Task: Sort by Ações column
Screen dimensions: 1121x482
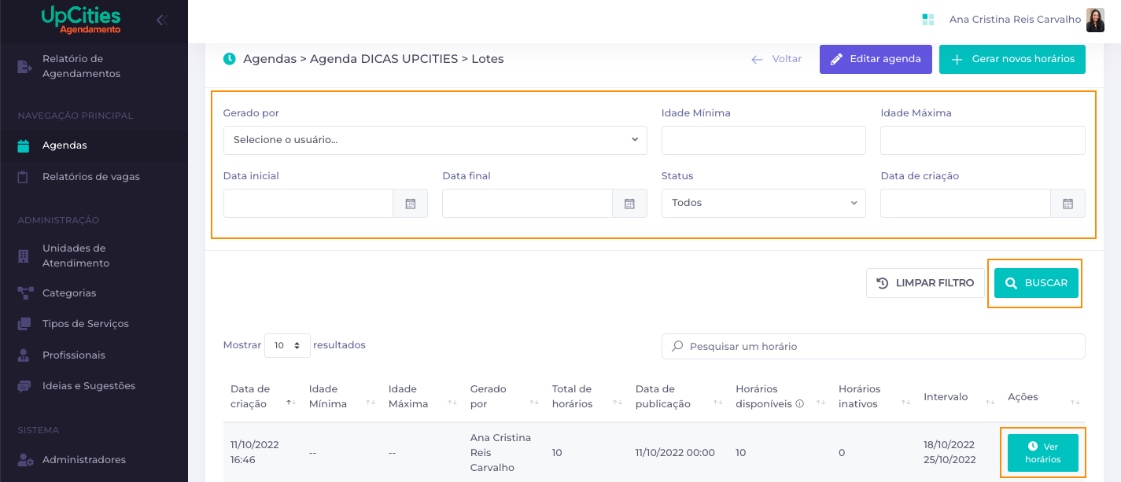Action: [x=1044, y=397]
